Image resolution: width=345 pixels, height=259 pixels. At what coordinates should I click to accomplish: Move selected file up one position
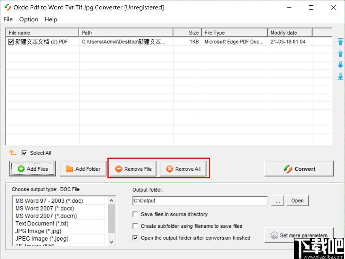click(340, 54)
